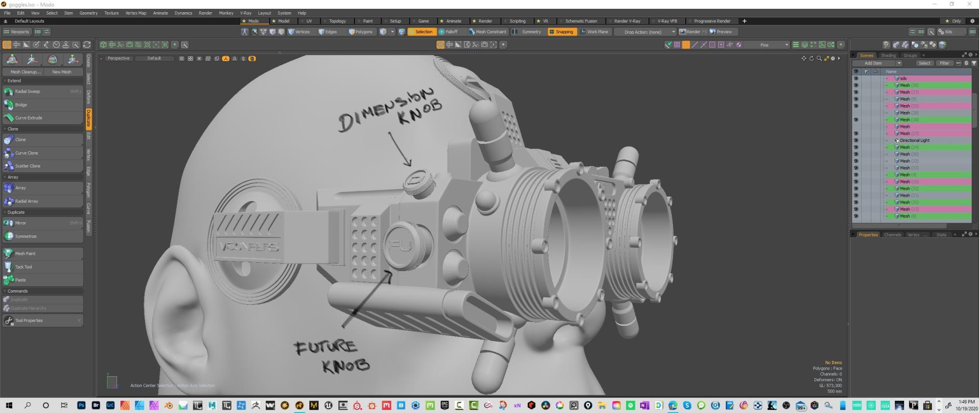Image resolution: width=979 pixels, height=413 pixels.
Task: Activate the Scatter Clone tool
Action: pos(43,166)
